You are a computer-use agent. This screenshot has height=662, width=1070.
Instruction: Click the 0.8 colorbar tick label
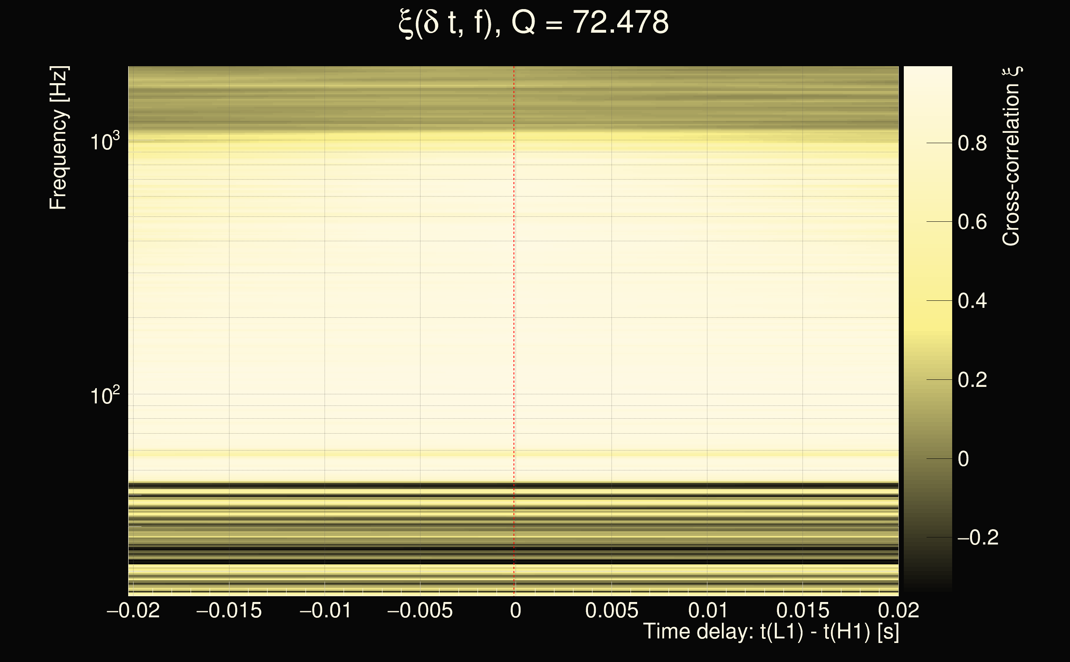click(x=972, y=144)
